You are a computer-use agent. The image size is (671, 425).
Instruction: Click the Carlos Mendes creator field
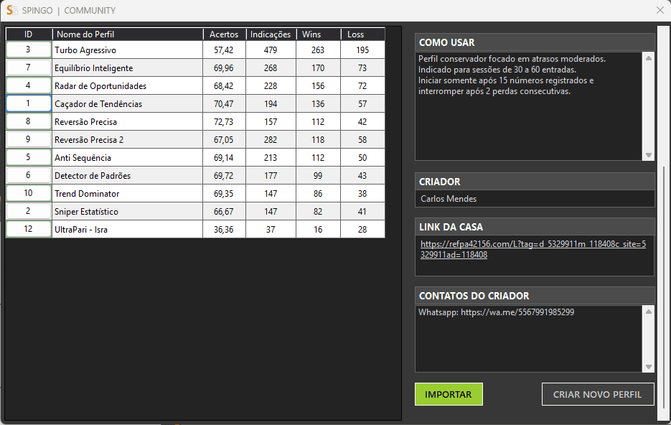coord(535,199)
